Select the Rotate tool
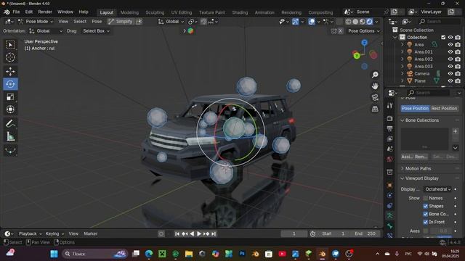 coord(10,84)
